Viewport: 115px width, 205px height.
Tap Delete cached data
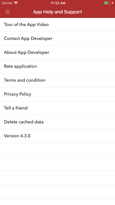click(x=58, y=122)
